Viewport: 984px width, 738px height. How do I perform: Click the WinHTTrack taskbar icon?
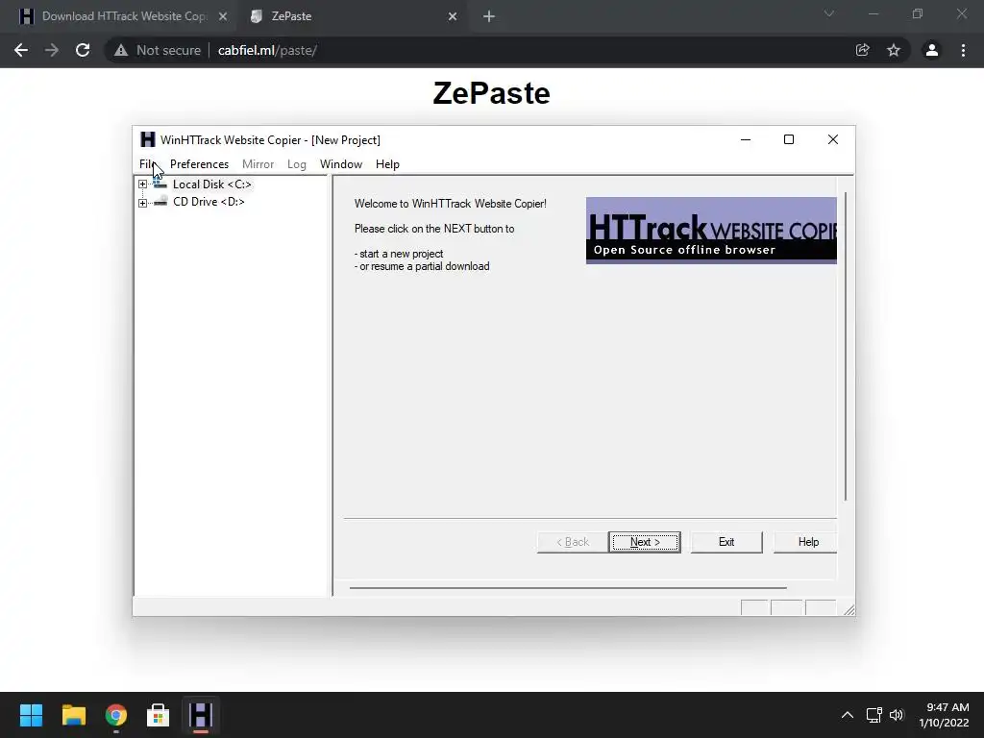201,715
